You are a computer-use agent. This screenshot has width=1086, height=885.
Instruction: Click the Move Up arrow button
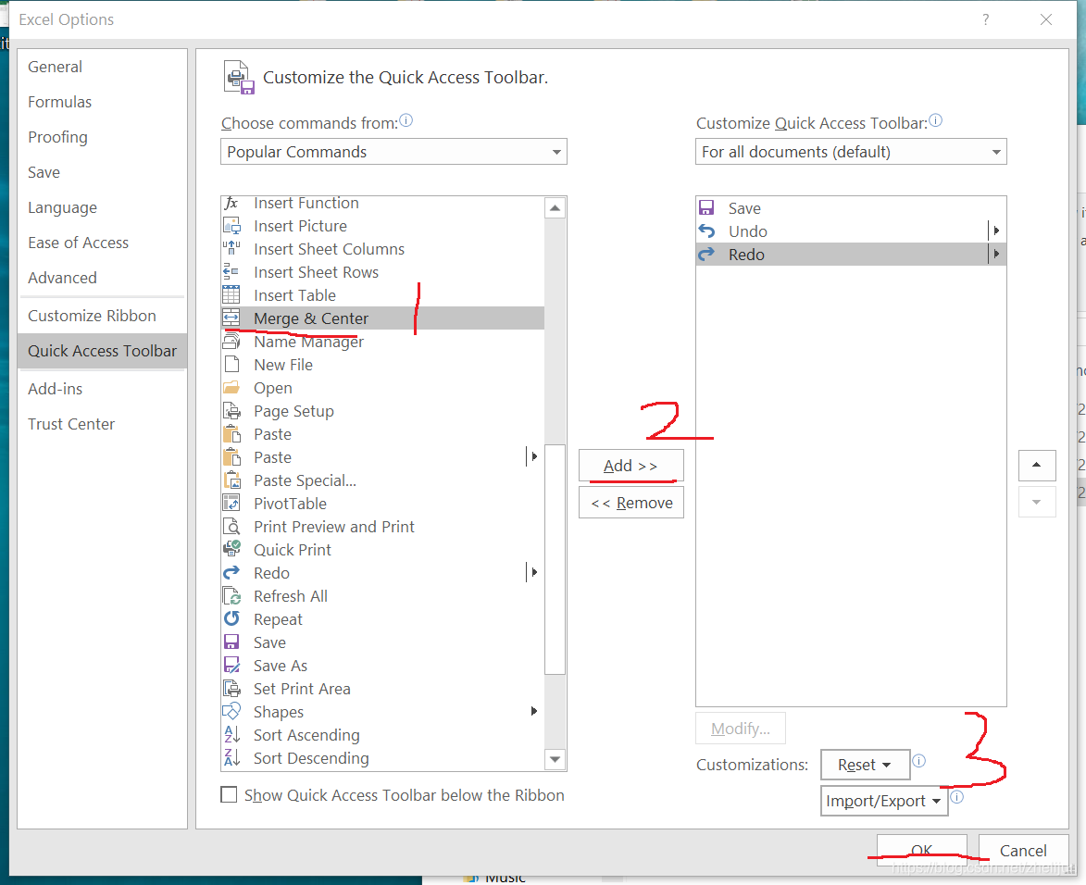[1037, 466]
